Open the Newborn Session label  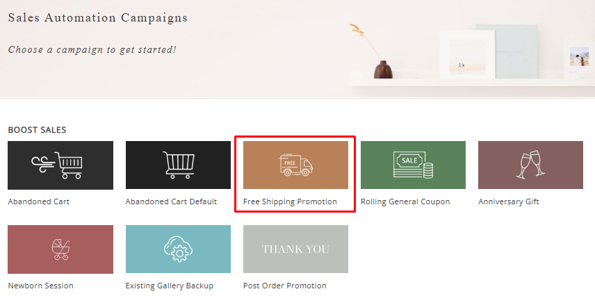40,286
